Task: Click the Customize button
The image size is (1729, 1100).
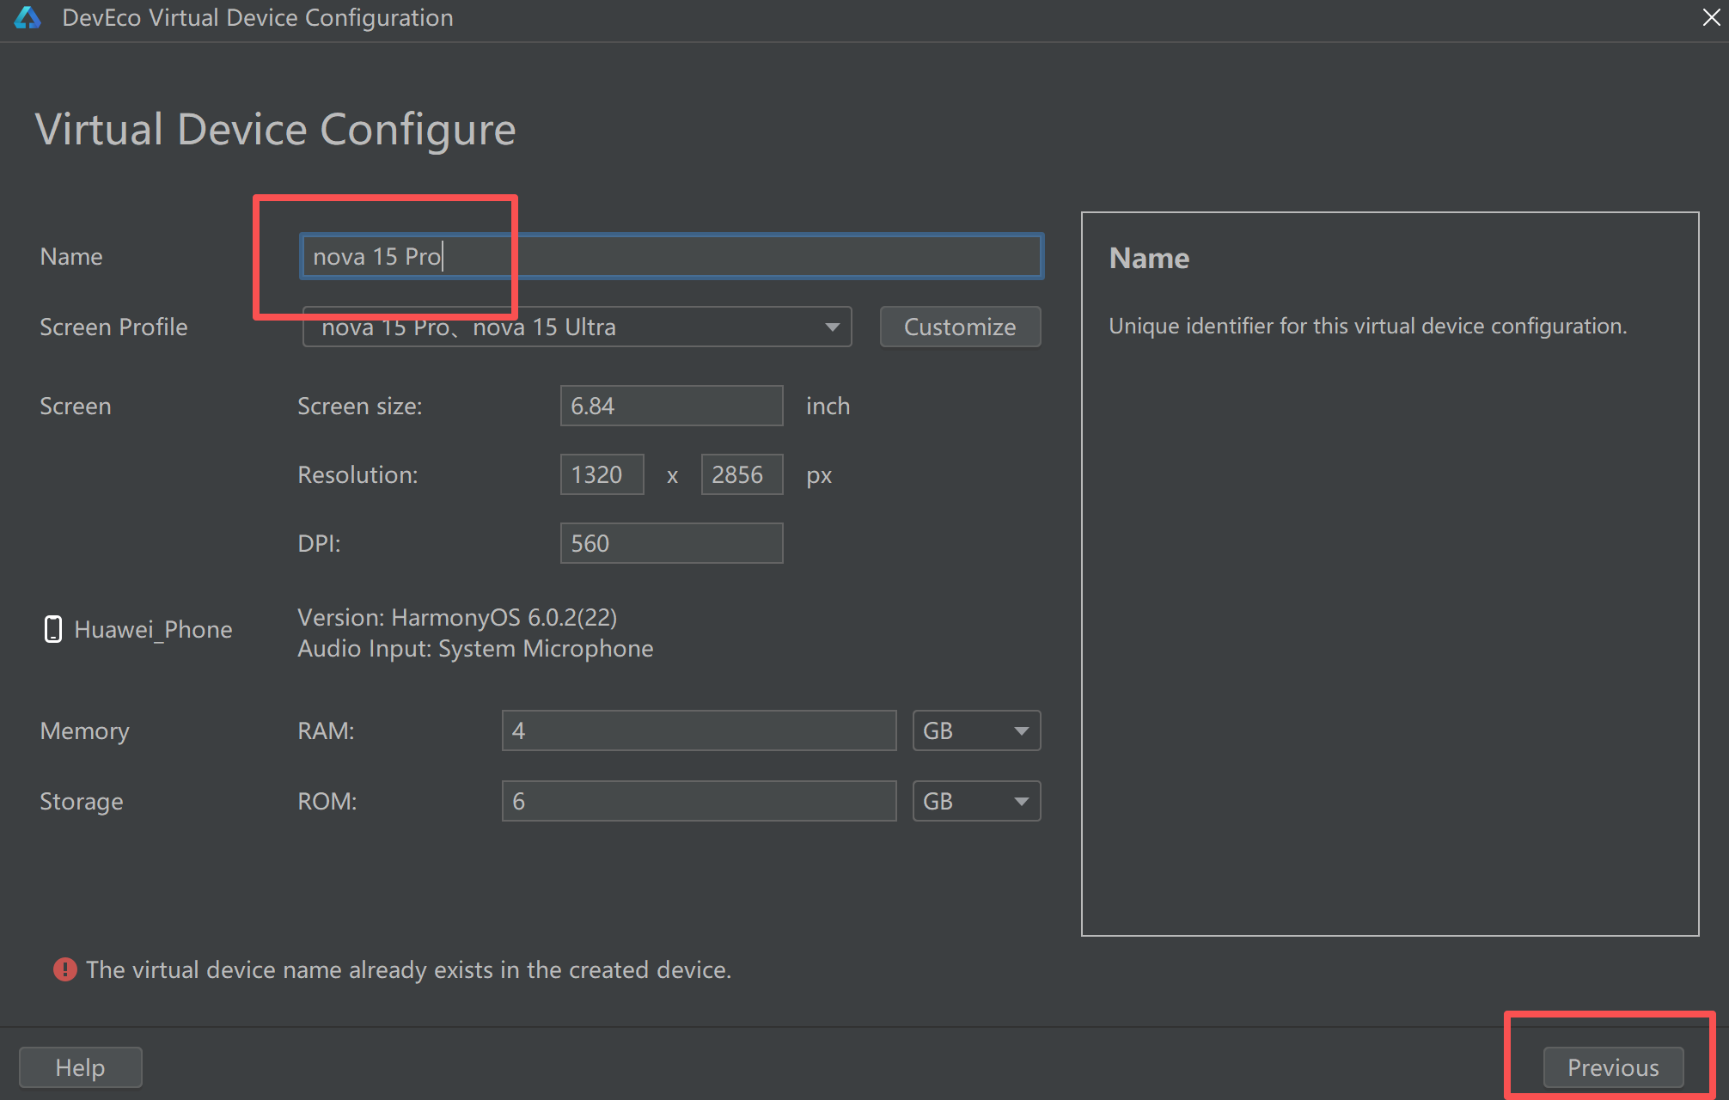Action: pyautogui.click(x=959, y=327)
